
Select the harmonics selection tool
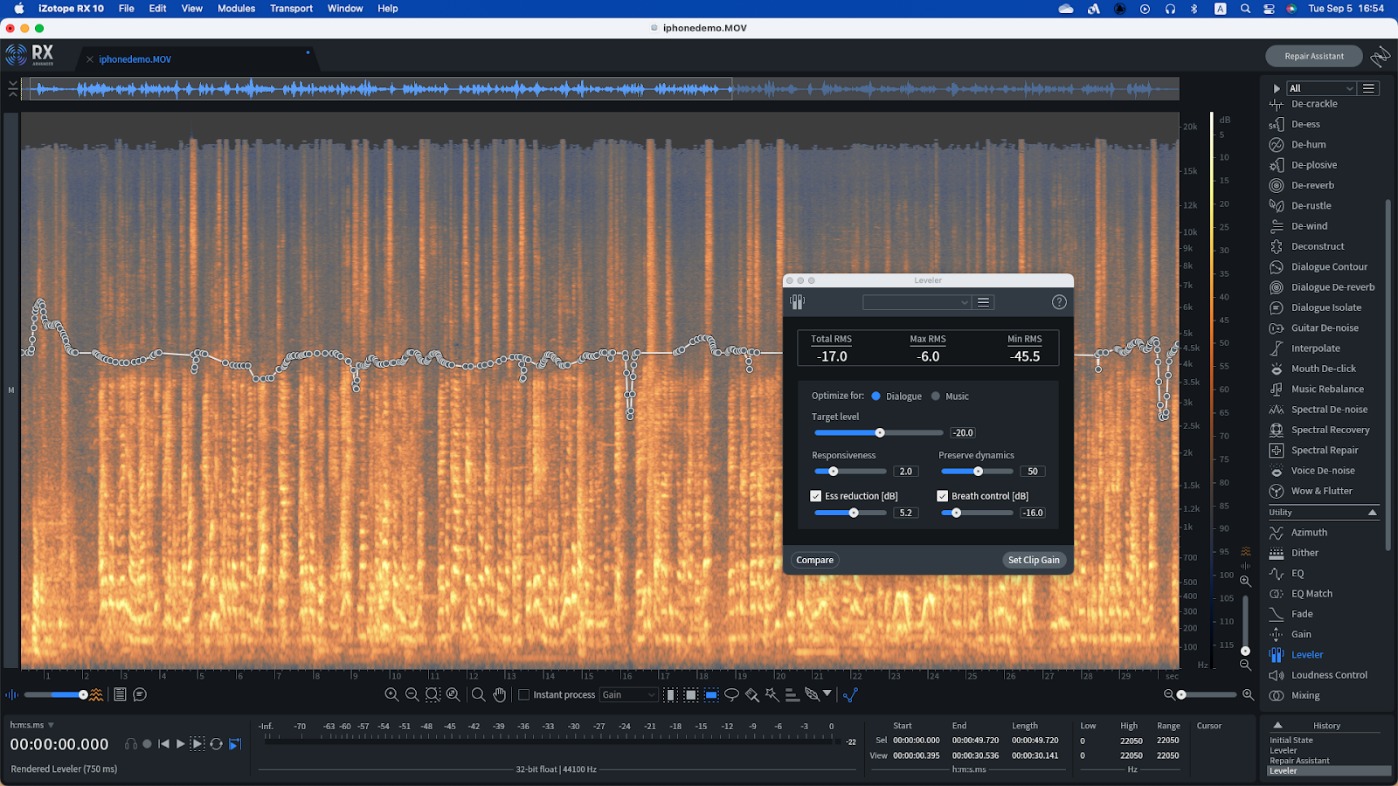(792, 695)
